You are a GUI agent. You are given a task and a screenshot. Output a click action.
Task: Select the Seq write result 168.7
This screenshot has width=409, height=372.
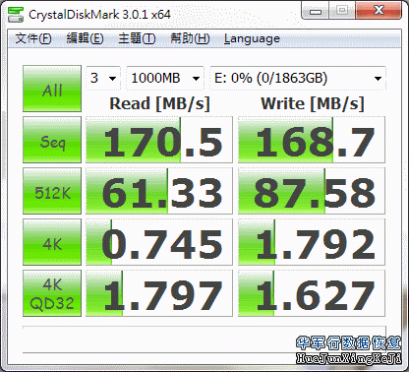click(312, 140)
